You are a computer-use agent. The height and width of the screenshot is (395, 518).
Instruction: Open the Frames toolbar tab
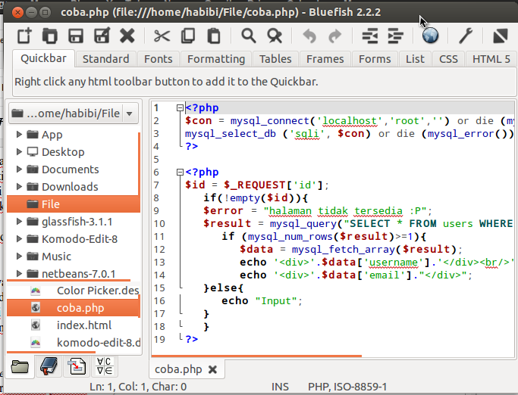[x=325, y=59]
